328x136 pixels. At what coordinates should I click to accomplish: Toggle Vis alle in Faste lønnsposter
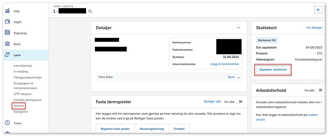(239, 102)
